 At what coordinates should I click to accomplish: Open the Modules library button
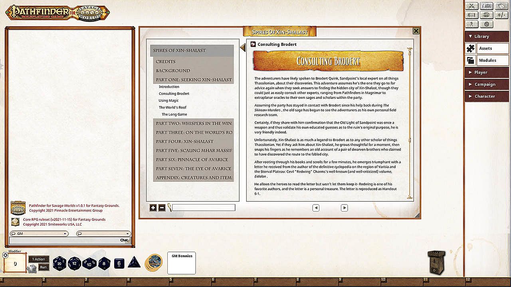pyautogui.click(x=493, y=60)
